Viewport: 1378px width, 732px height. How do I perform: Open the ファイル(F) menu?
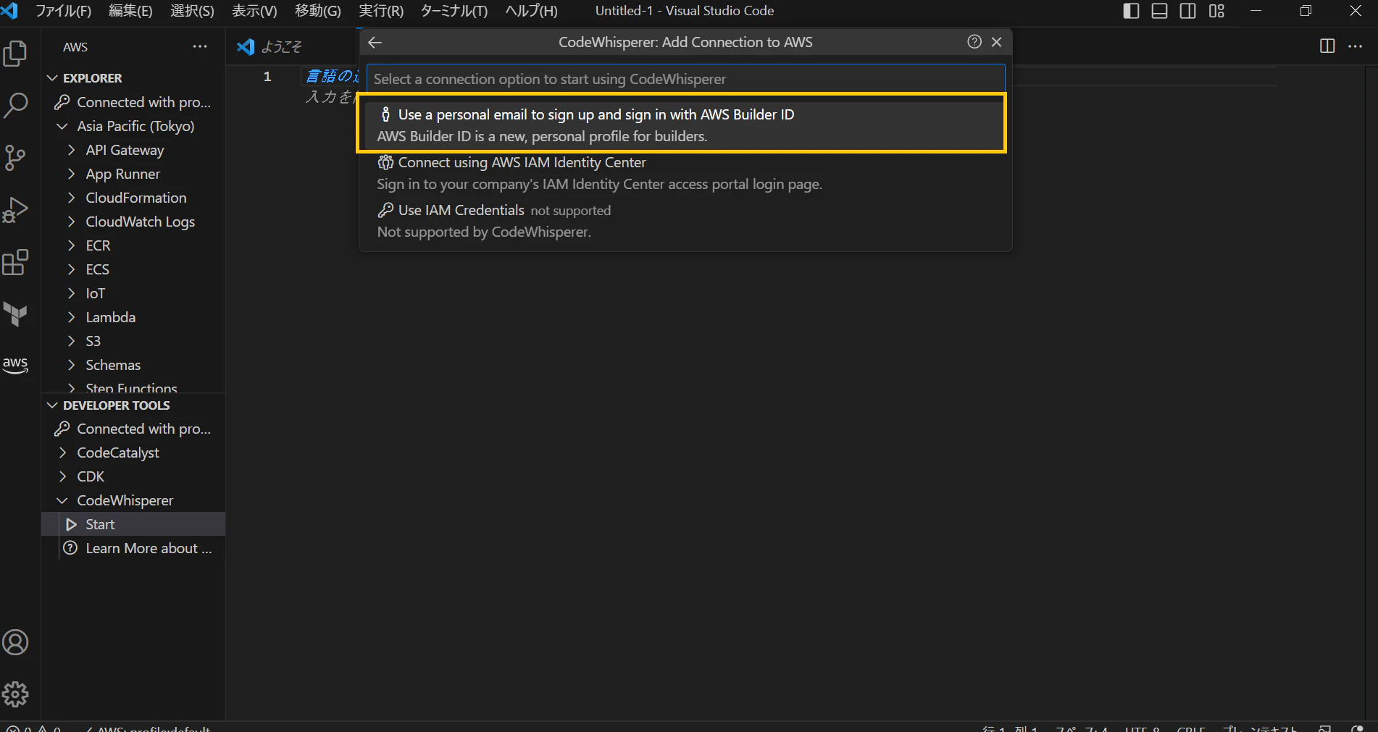[x=64, y=11]
